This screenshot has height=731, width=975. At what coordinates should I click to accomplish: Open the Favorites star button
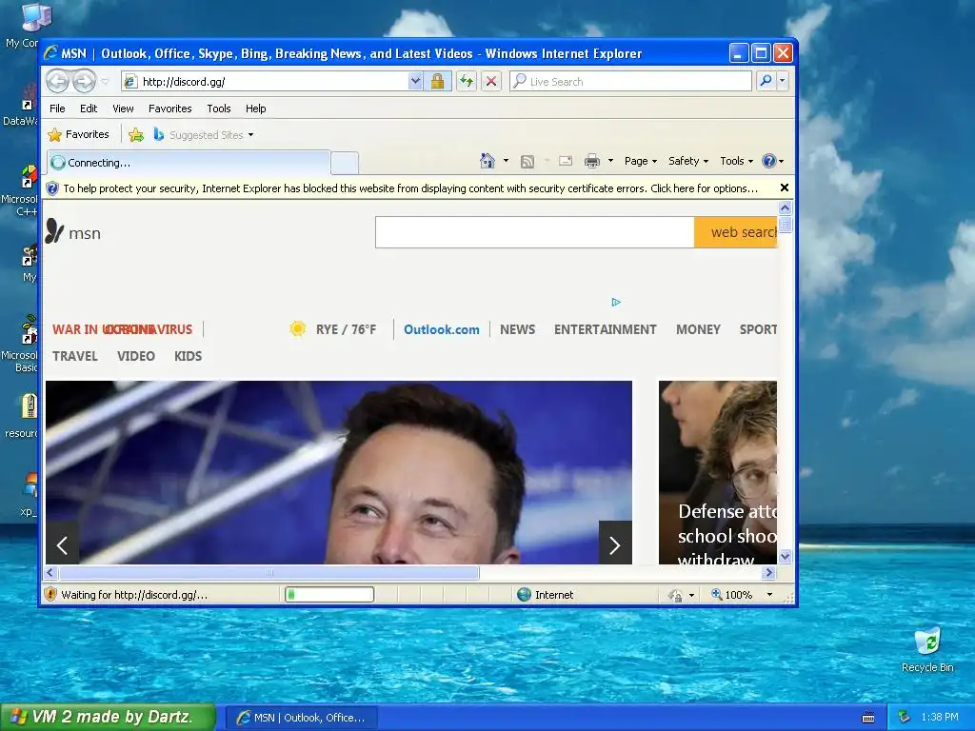pyautogui.click(x=78, y=134)
